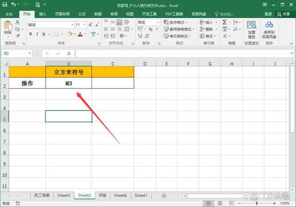Click the Name Box showing B5

(16, 53)
